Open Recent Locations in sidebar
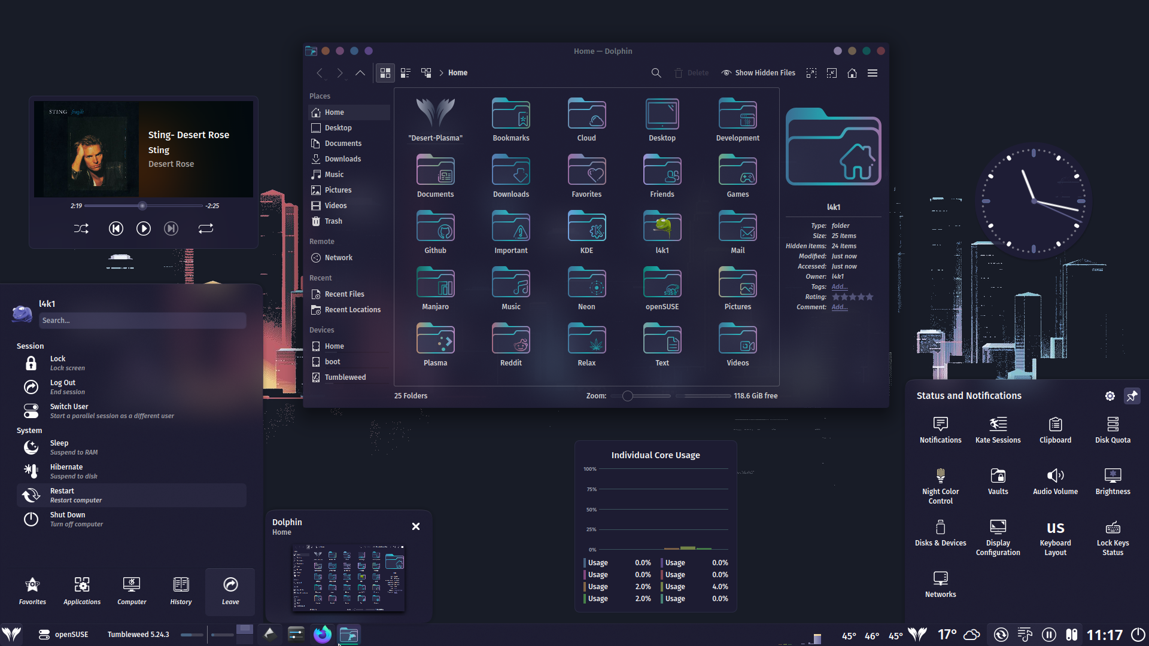Screen dimensions: 1149x646 pos(349,310)
